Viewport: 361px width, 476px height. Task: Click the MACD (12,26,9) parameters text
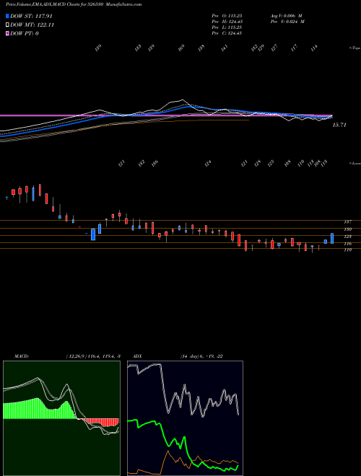coord(94,356)
